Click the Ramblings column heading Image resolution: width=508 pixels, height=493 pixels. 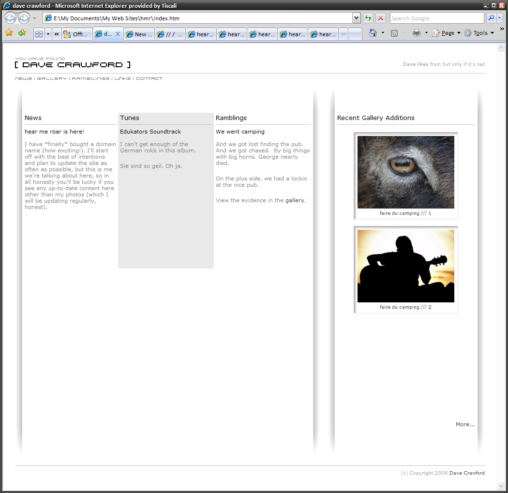pyautogui.click(x=231, y=118)
